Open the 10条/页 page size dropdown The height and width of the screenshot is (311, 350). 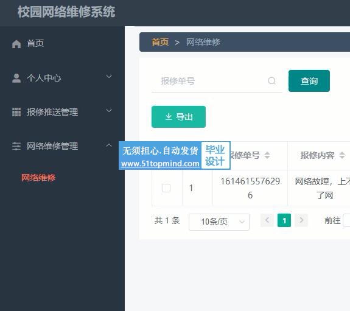click(219, 222)
